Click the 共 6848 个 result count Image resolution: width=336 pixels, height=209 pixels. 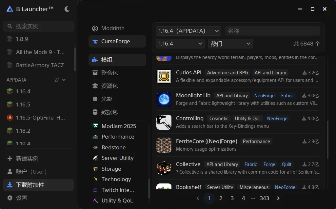[306, 44]
